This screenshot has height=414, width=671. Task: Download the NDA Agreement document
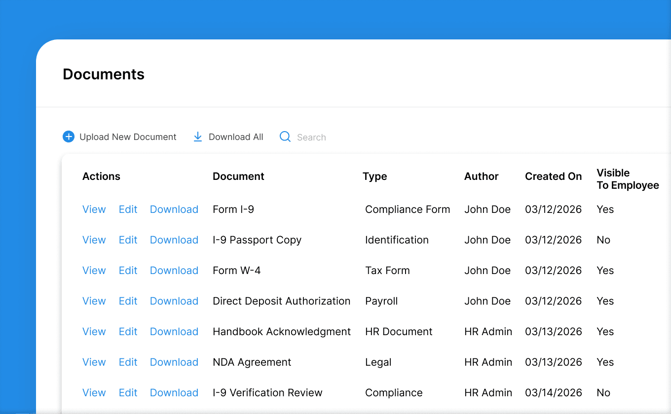point(174,362)
